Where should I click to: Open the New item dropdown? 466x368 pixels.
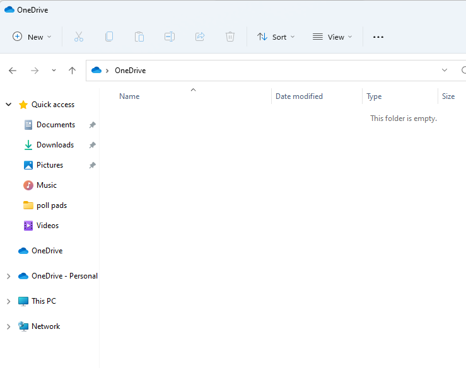pos(32,37)
